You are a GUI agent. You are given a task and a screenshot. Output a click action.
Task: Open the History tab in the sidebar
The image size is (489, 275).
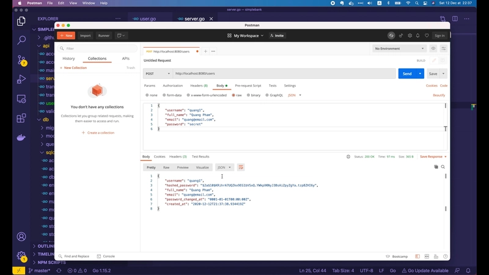68,59
